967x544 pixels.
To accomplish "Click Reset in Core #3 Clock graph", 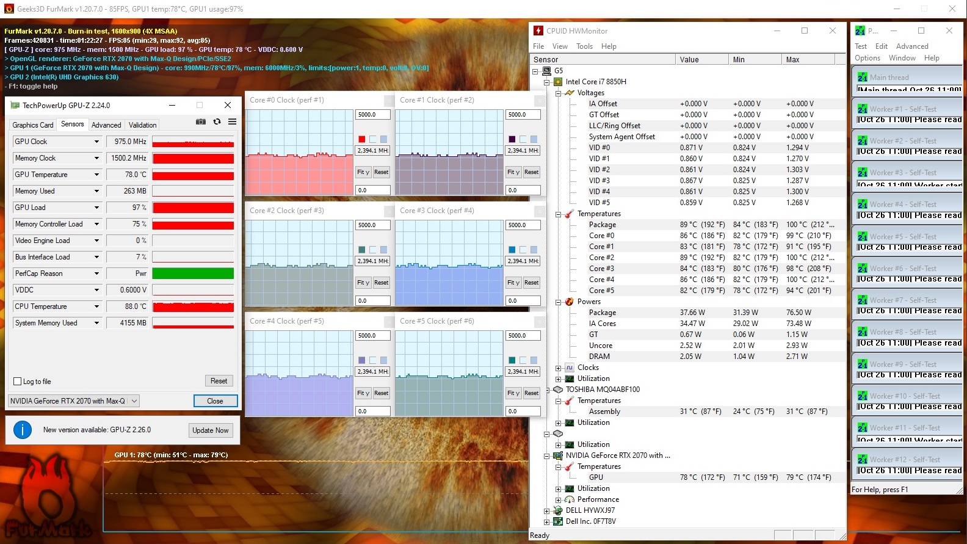I will (x=532, y=283).
